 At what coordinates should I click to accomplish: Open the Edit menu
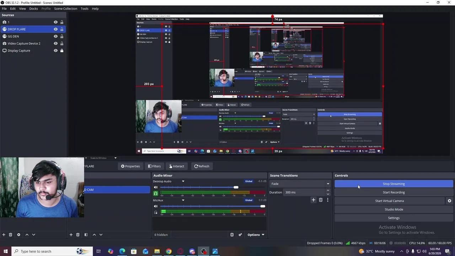pyautogui.click(x=13, y=9)
